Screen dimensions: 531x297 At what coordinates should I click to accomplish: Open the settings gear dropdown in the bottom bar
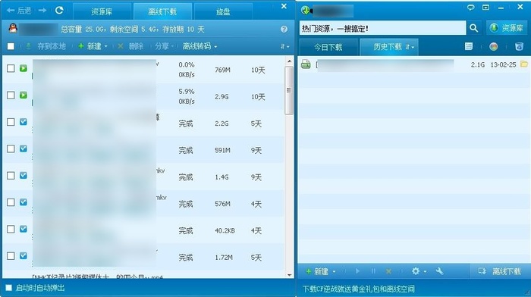(x=419, y=271)
